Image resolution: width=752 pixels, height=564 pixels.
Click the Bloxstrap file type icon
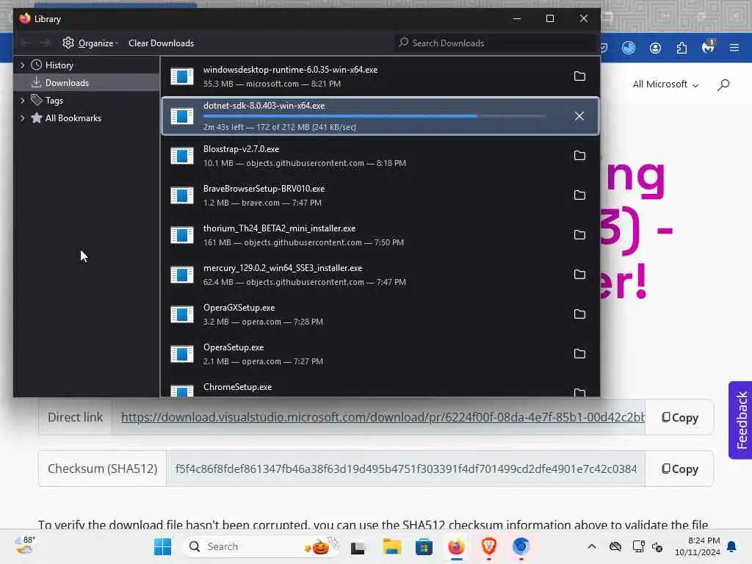click(182, 156)
